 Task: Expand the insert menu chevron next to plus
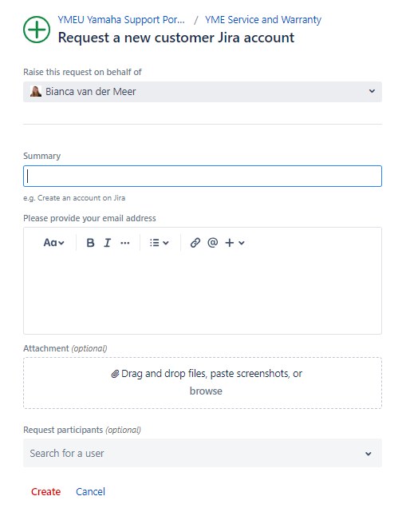click(x=242, y=243)
